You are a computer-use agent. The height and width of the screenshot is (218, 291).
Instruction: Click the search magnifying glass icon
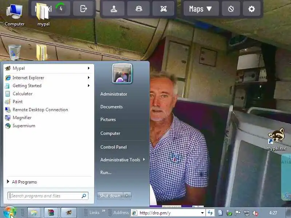coord(84,196)
